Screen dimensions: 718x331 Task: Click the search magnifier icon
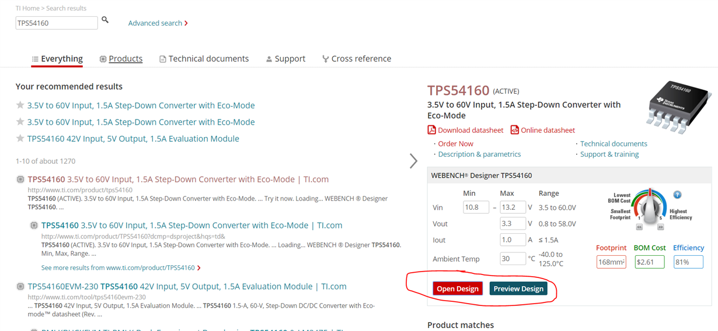(x=105, y=20)
